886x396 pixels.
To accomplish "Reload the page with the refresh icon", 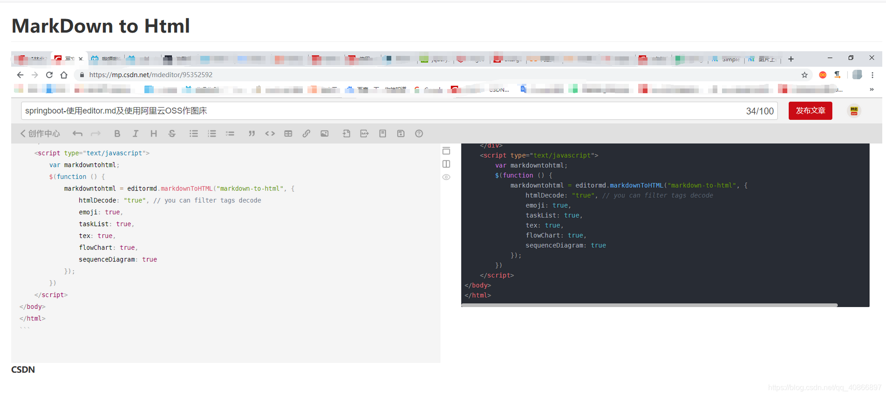I will point(49,75).
